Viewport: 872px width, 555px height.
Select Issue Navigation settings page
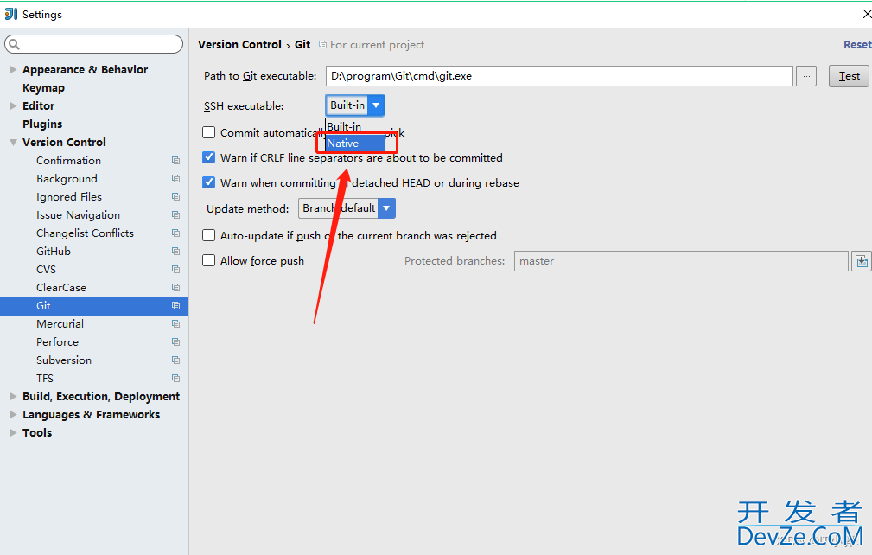[x=78, y=215]
